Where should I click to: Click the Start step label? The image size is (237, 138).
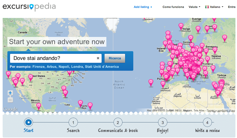click(29, 130)
